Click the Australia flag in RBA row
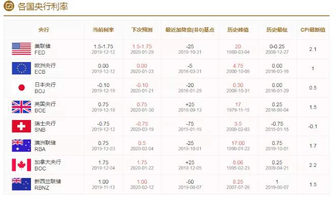Screen dimensions: 336x206 click(21, 145)
